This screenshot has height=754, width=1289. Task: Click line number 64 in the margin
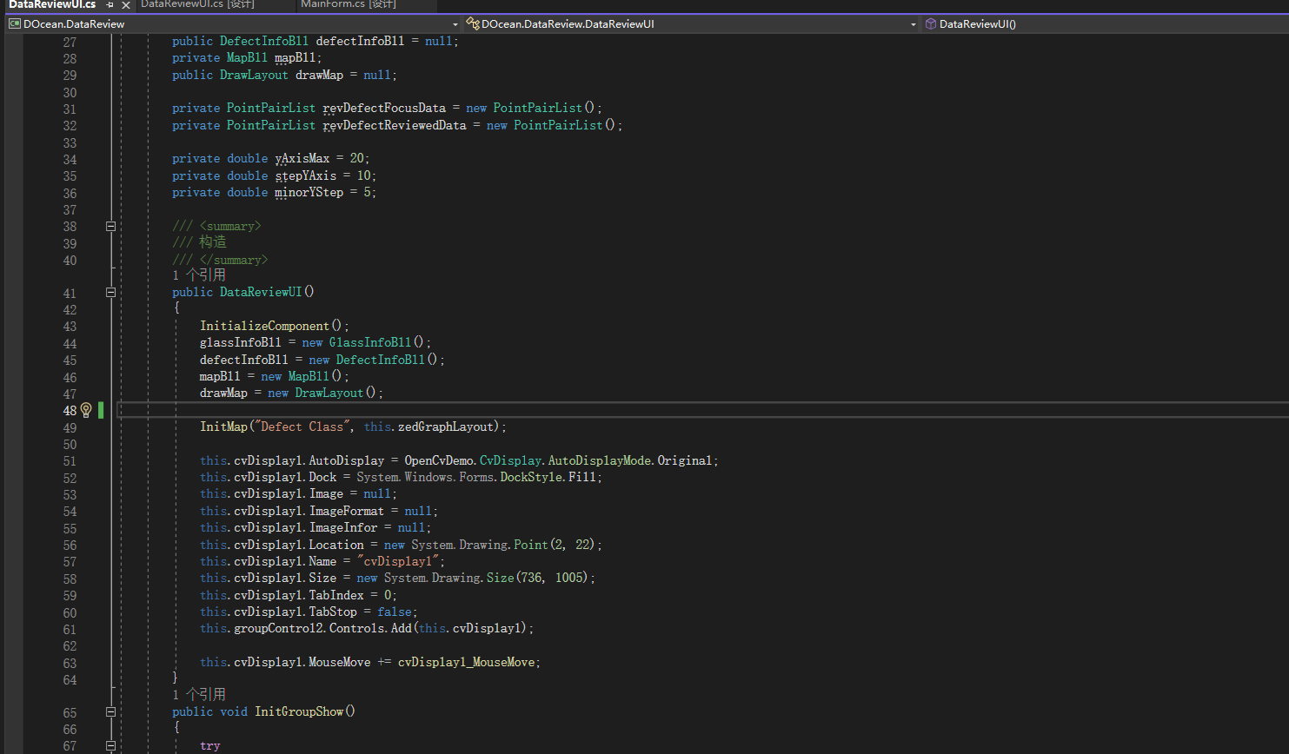[70, 679]
